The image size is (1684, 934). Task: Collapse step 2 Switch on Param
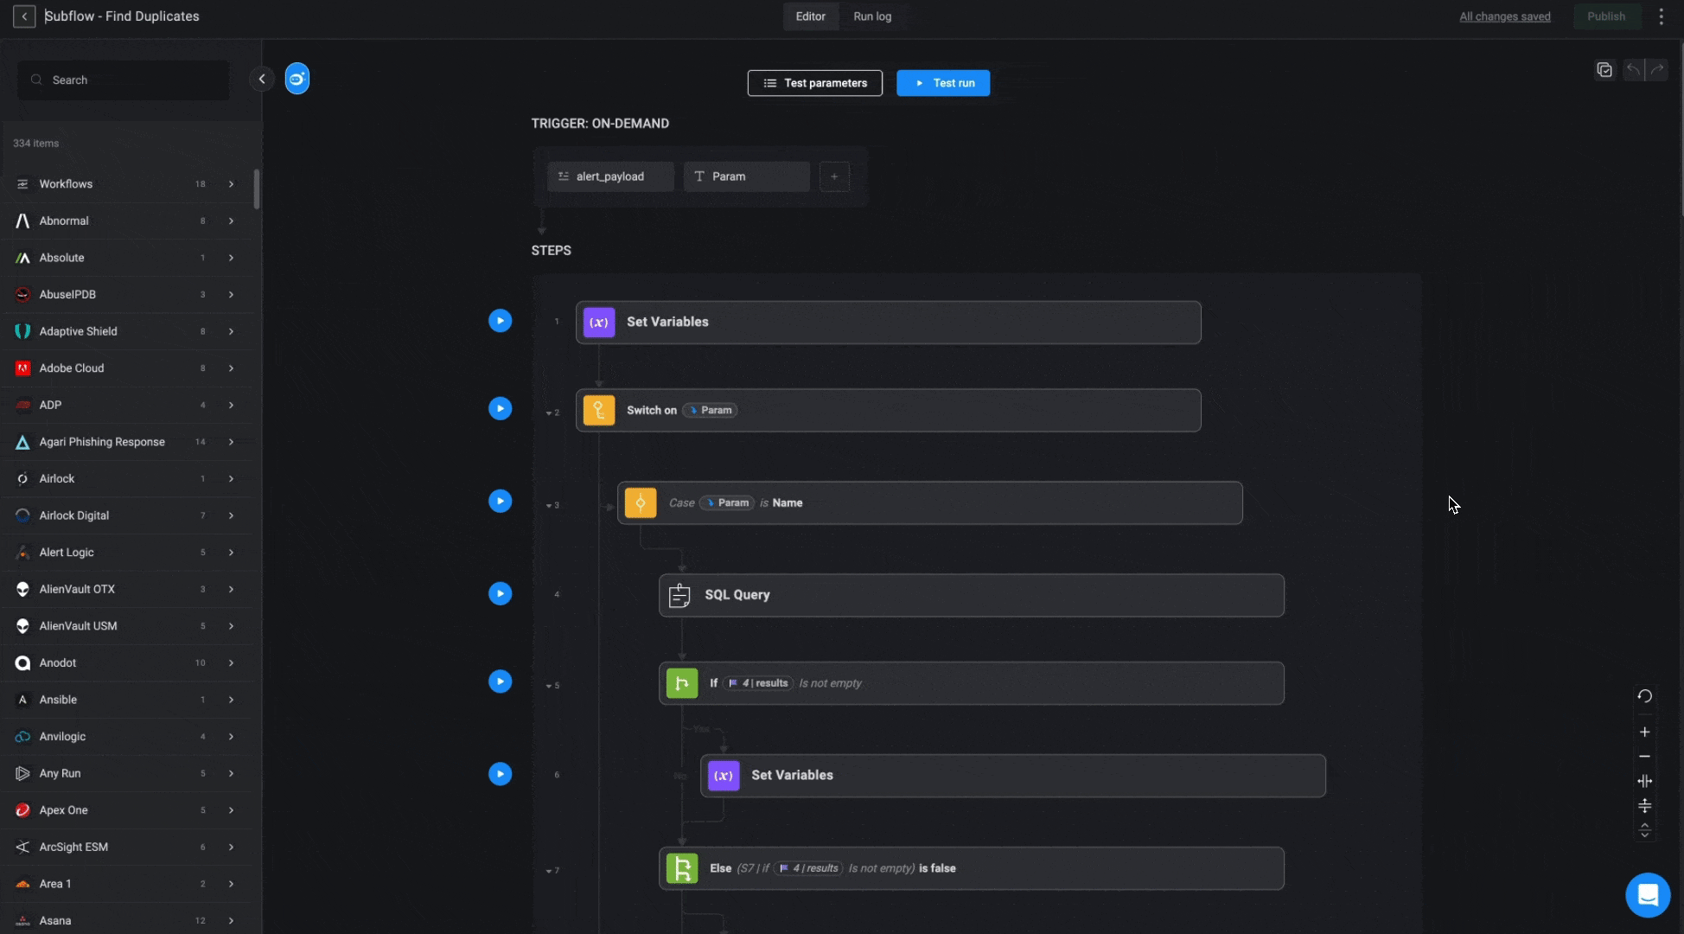pyautogui.click(x=549, y=413)
